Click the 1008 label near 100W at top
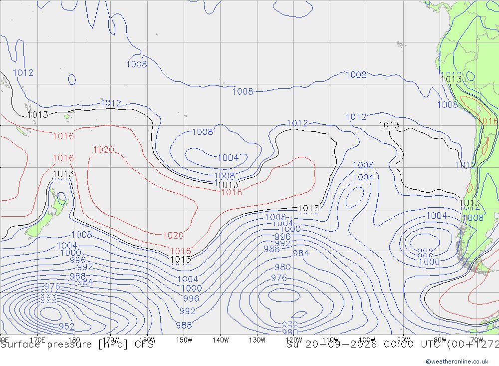Screen dimensions: 499x366 point(356,75)
